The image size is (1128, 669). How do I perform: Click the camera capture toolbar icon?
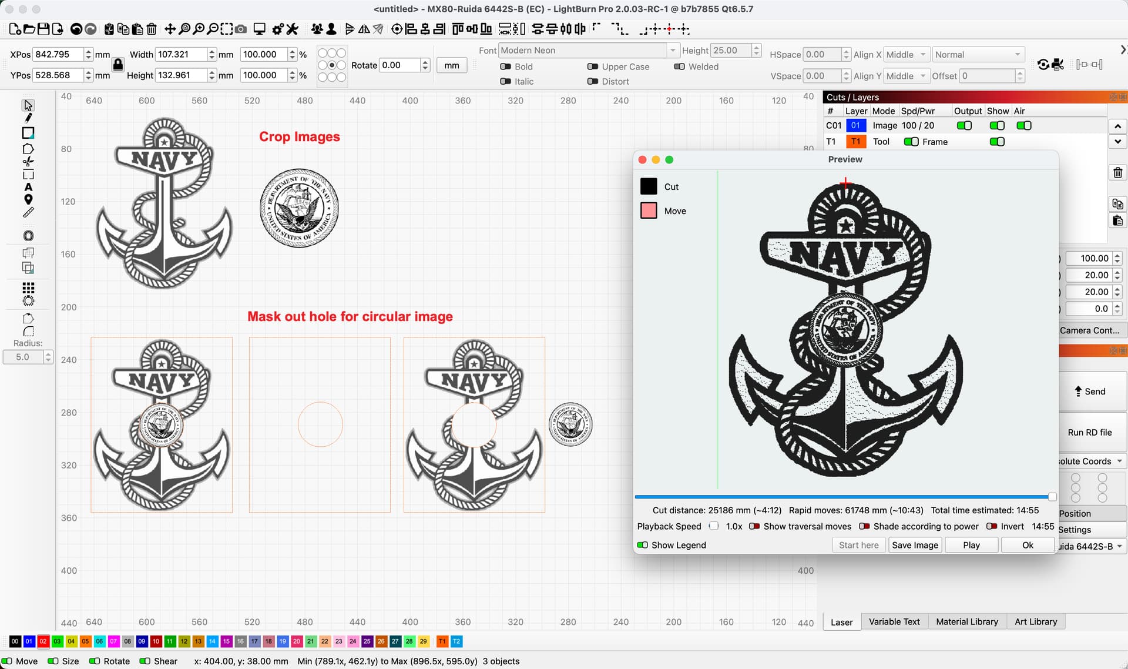pos(241,29)
